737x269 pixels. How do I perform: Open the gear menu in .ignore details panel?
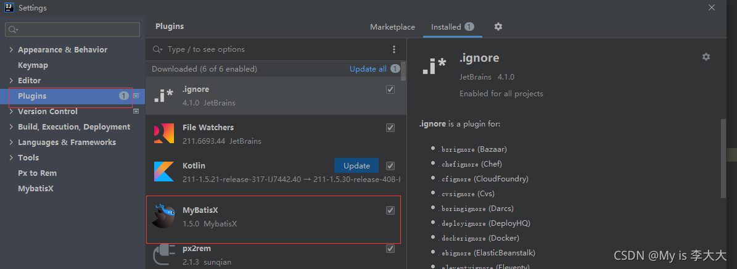pyautogui.click(x=706, y=56)
